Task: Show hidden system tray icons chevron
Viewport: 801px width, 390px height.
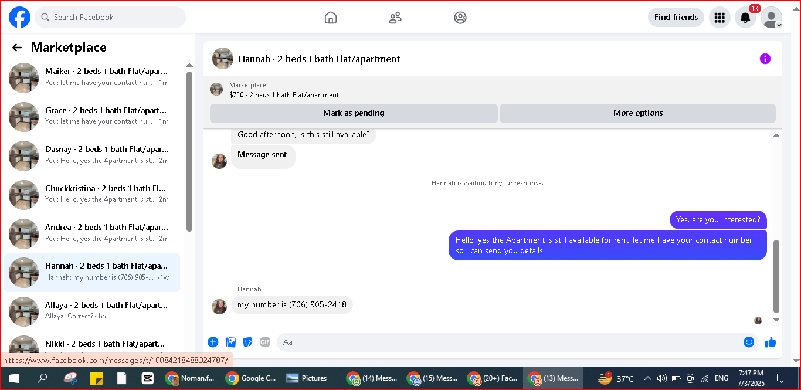Action: (x=647, y=378)
